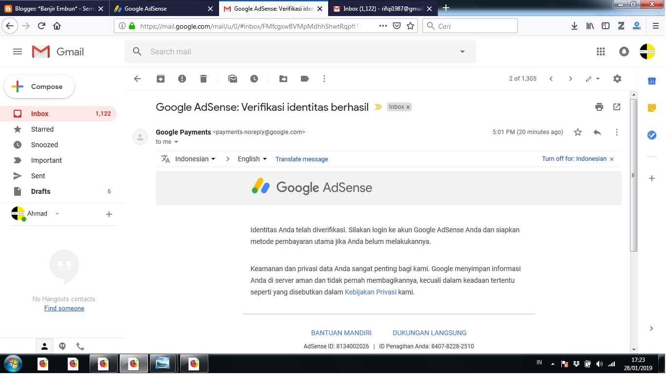Image resolution: width=666 pixels, height=377 pixels.
Task: Open Snoozed folder
Action: click(x=58, y=145)
